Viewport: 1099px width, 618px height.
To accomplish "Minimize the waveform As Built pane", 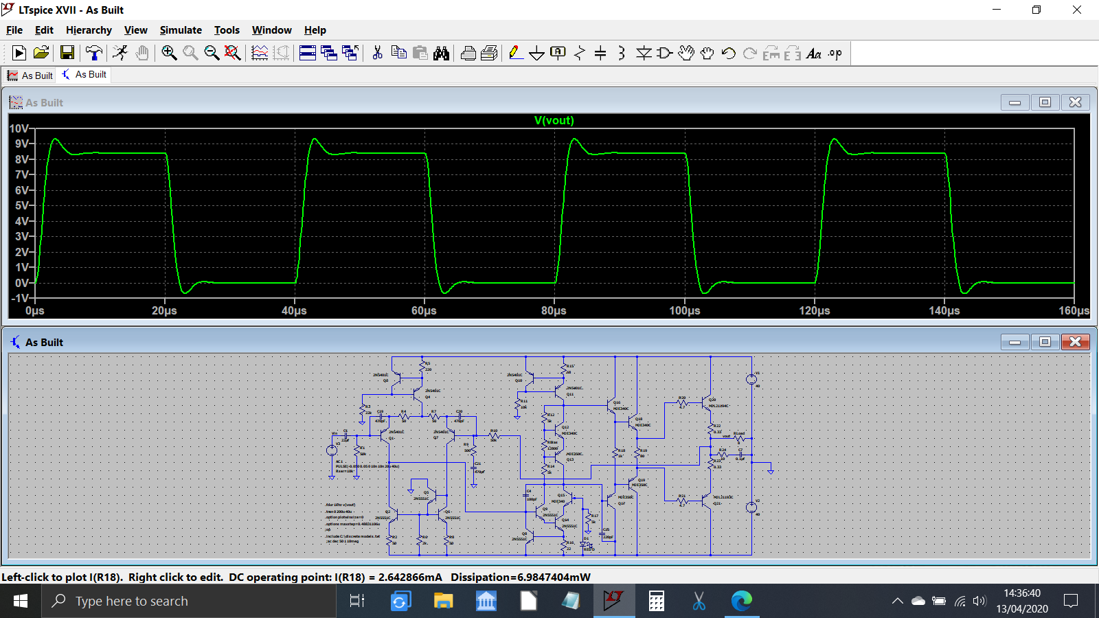I will point(1015,102).
